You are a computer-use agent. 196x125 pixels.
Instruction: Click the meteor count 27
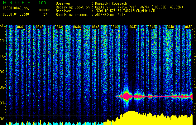tap(45, 14)
